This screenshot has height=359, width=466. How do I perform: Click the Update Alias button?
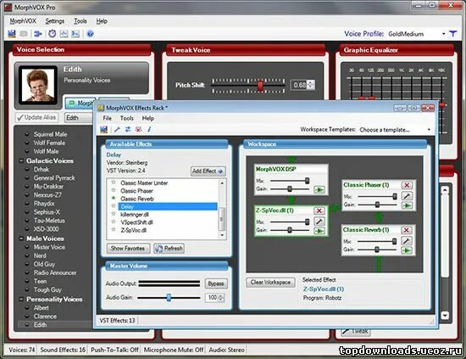coord(36,118)
